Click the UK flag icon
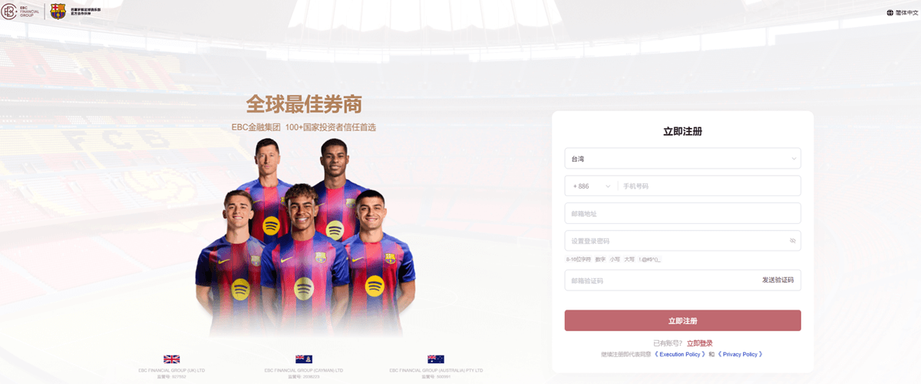 tap(171, 359)
